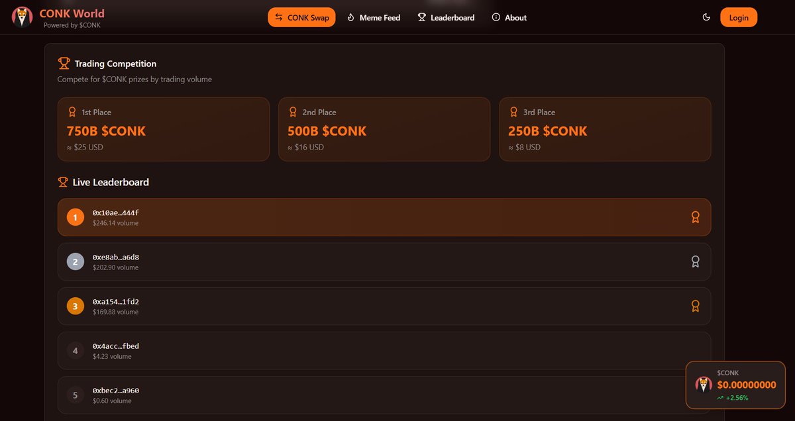Select address 0x4acc…fbed
The height and width of the screenshot is (421, 795).
point(116,346)
